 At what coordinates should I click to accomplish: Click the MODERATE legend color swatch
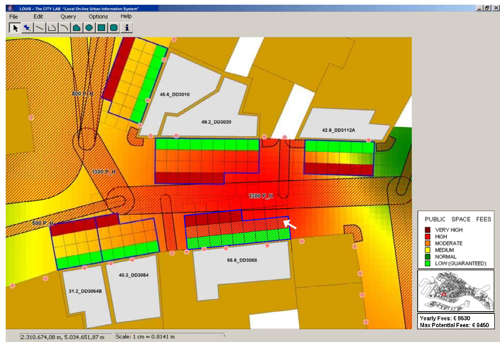pyautogui.click(x=427, y=243)
